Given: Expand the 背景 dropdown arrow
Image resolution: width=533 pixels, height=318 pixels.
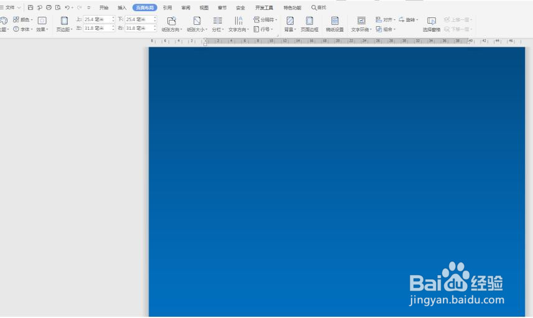Looking at the screenshot, I should click(295, 30).
